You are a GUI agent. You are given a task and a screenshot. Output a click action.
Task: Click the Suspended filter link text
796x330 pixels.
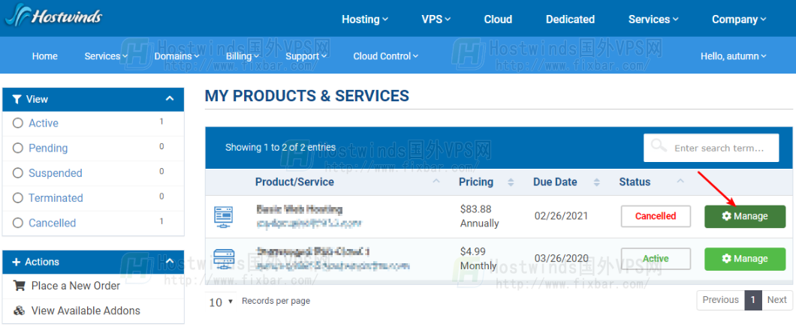[x=56, y=172]
